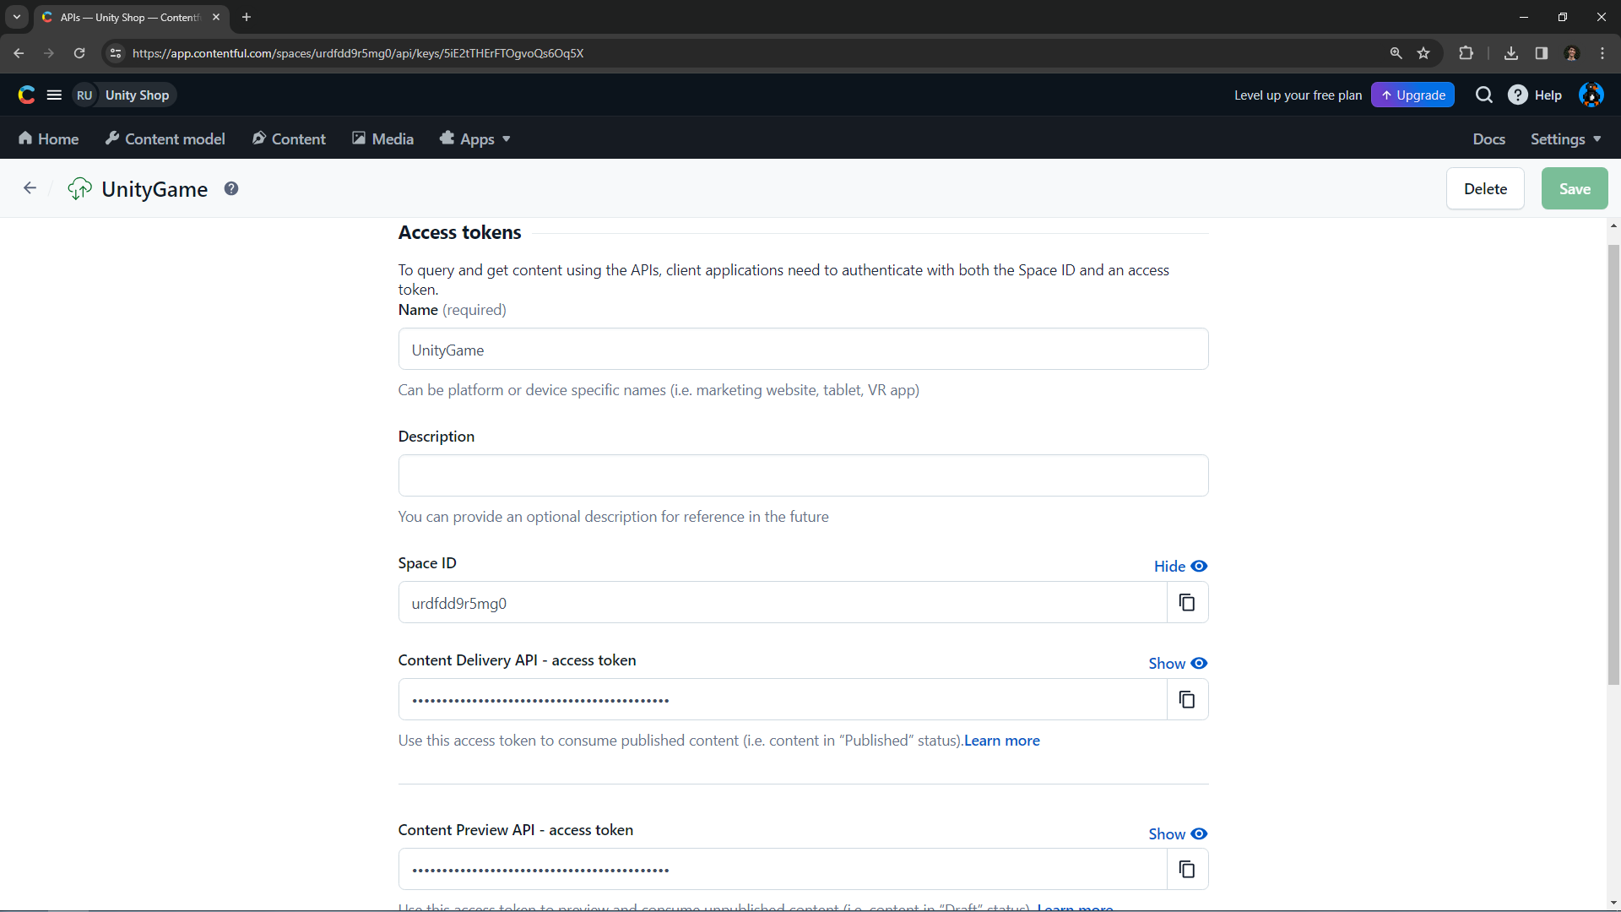Screen dimensions: 1621x912
Task: Click the Media section icon
Action: click(x=359, y=138)
